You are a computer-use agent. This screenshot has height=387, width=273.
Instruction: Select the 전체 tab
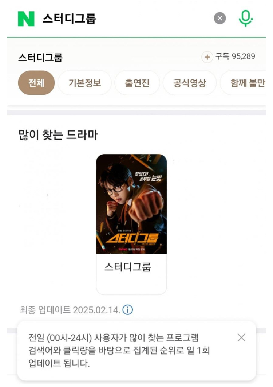[36, 83]
